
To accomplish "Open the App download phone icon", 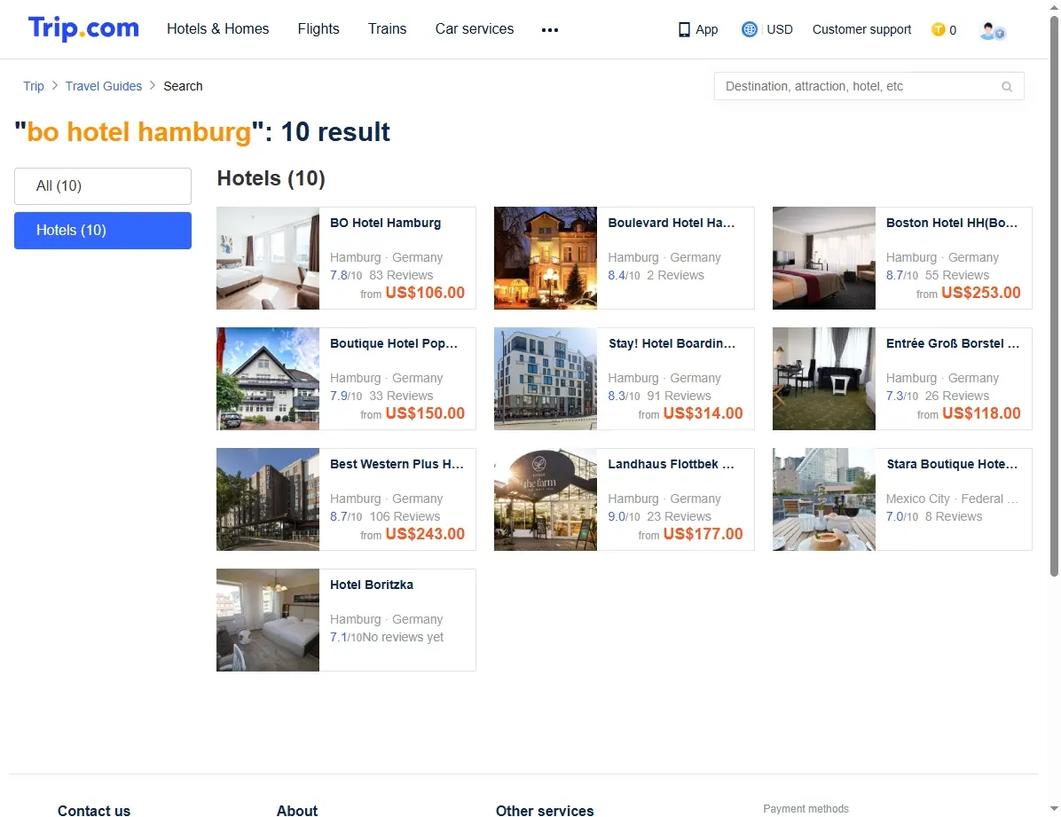I will point(684,30).
